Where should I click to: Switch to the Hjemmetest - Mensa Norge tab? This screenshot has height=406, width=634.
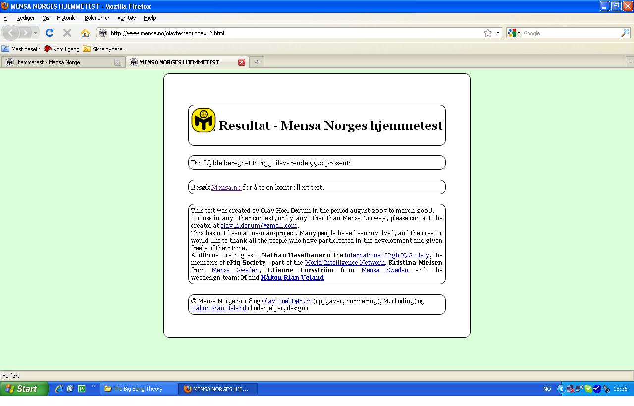tap(63, 62)
